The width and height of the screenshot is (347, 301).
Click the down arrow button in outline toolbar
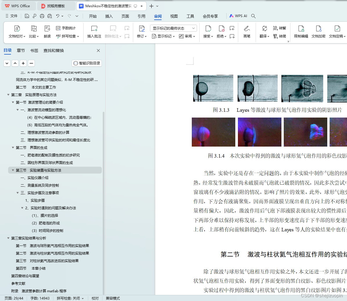(x=7, y=63)
